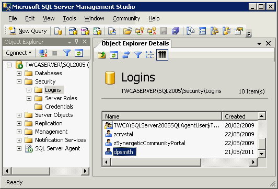The height and width of the screenshot is (189, 278).
Task: Click the Save All toolbar icon
Action: pyautogui.click(x=176, y=31)
